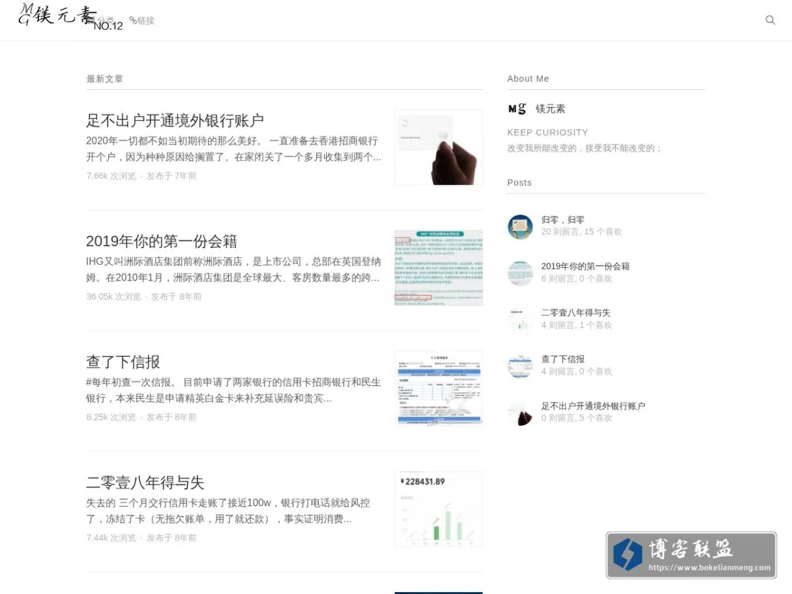Click the text 4 则留言, 1 个喜欢
The height and width of the screenshot is (594, 792).
point(577,325)
